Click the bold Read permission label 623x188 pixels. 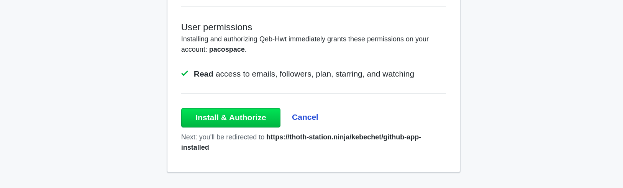(x=203, y=74)
